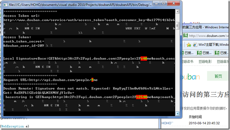Open the HOHO`` user link
Image resolution: width=230 pixels, height=130 pixels.
click(167, 123)
